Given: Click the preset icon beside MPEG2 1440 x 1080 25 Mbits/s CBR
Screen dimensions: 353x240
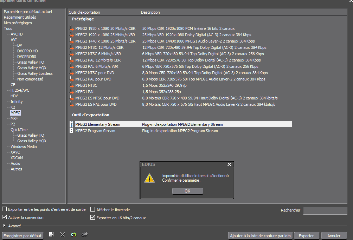Looking at the screenshot, I should tap(71, 41).
